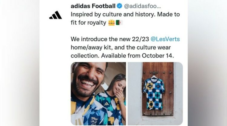This screenshot has width=227, height=126.
Task: Click the Algerian flag emoji
Action: coord(119,23)
